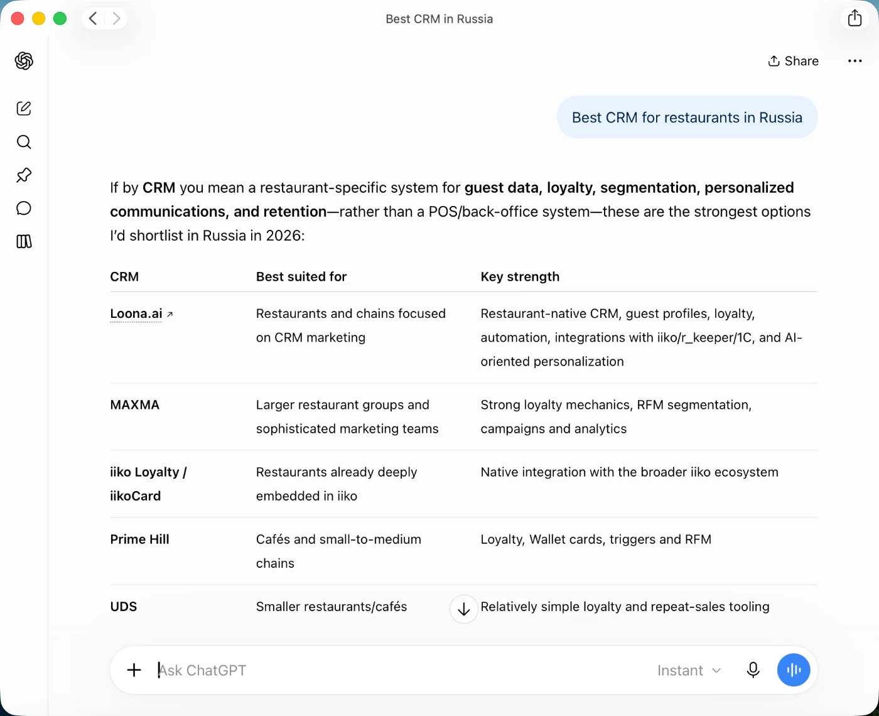This screenshot has width=879, height=716.
Task: Click the user message bubble about restaurants
Action: 687,117
